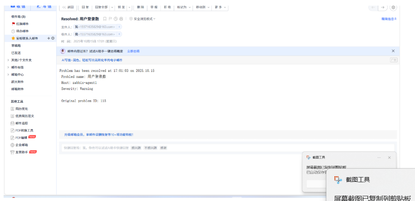The image size is (415, 201).
Task: Click the AI写信+润色 promotional link
Action: (92, 60)
